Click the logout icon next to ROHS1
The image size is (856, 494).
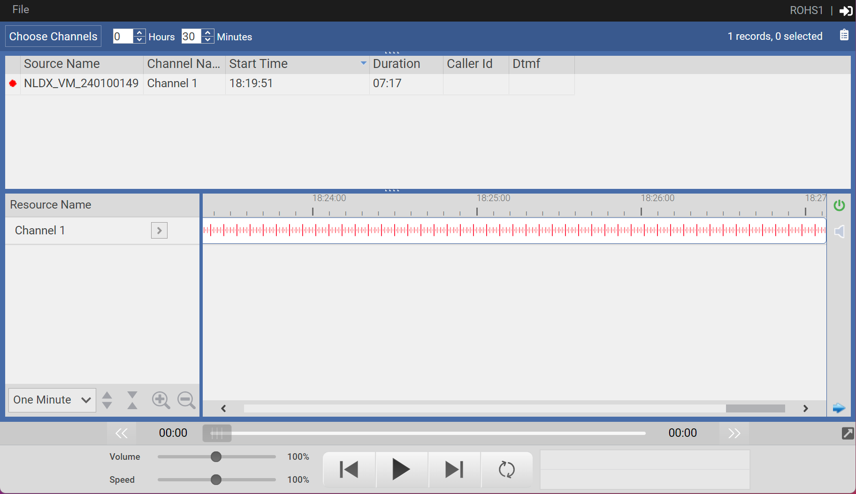(x=846, y=11)
